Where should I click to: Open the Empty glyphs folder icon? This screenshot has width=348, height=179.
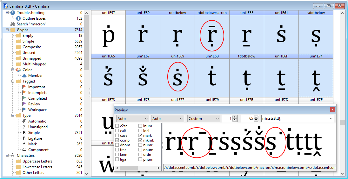(x=18, y=36)
